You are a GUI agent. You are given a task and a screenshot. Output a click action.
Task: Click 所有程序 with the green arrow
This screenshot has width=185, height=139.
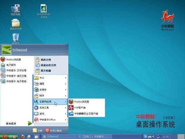(x=19, y=124)
